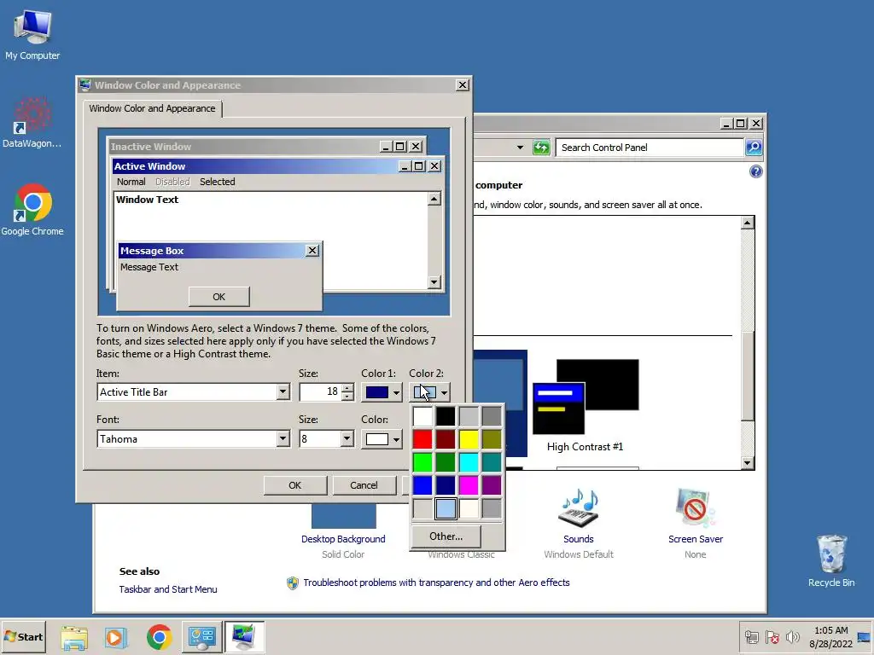Click OK in appearance dialog

pyautogui.click(x=294, y=485)
